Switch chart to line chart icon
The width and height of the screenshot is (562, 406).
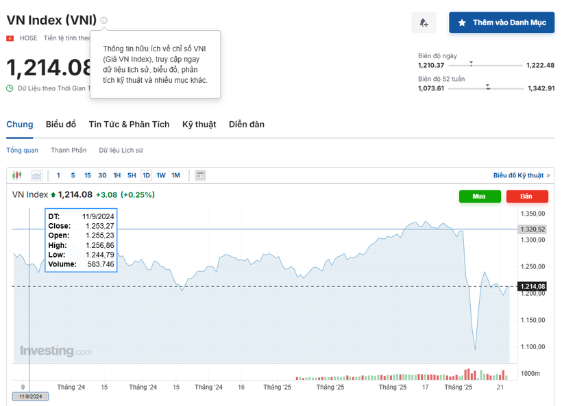point(36,175)
